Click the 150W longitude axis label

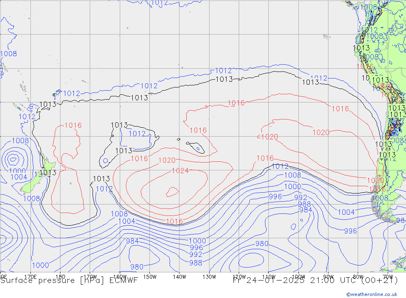pos(150,276)
